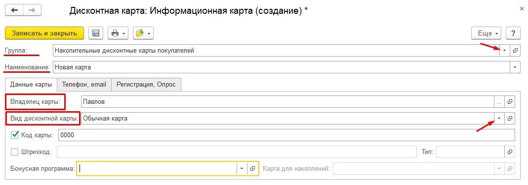Save using the floppy disk icon

click(x=96, y=33)
